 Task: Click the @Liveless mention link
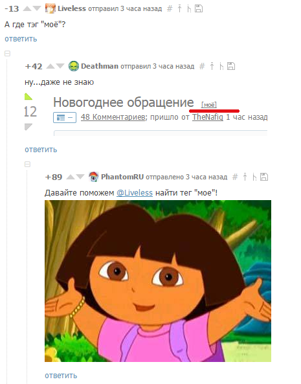(x=135, y=193)
